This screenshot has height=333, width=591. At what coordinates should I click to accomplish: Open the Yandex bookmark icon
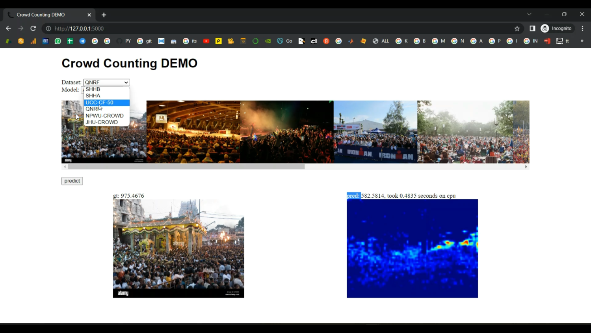[326, 41]
